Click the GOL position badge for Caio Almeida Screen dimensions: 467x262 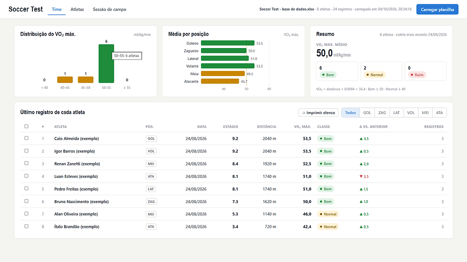[152, 139]
